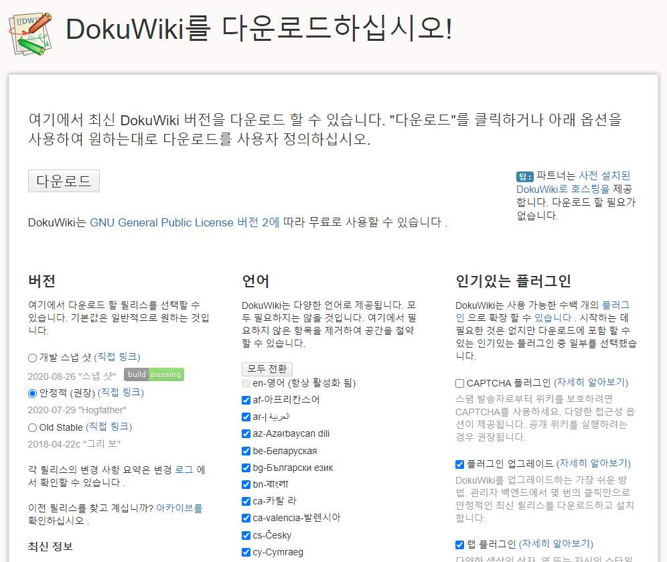
Task: Click the DokuWiki logo icon
Action: (30, 34)
